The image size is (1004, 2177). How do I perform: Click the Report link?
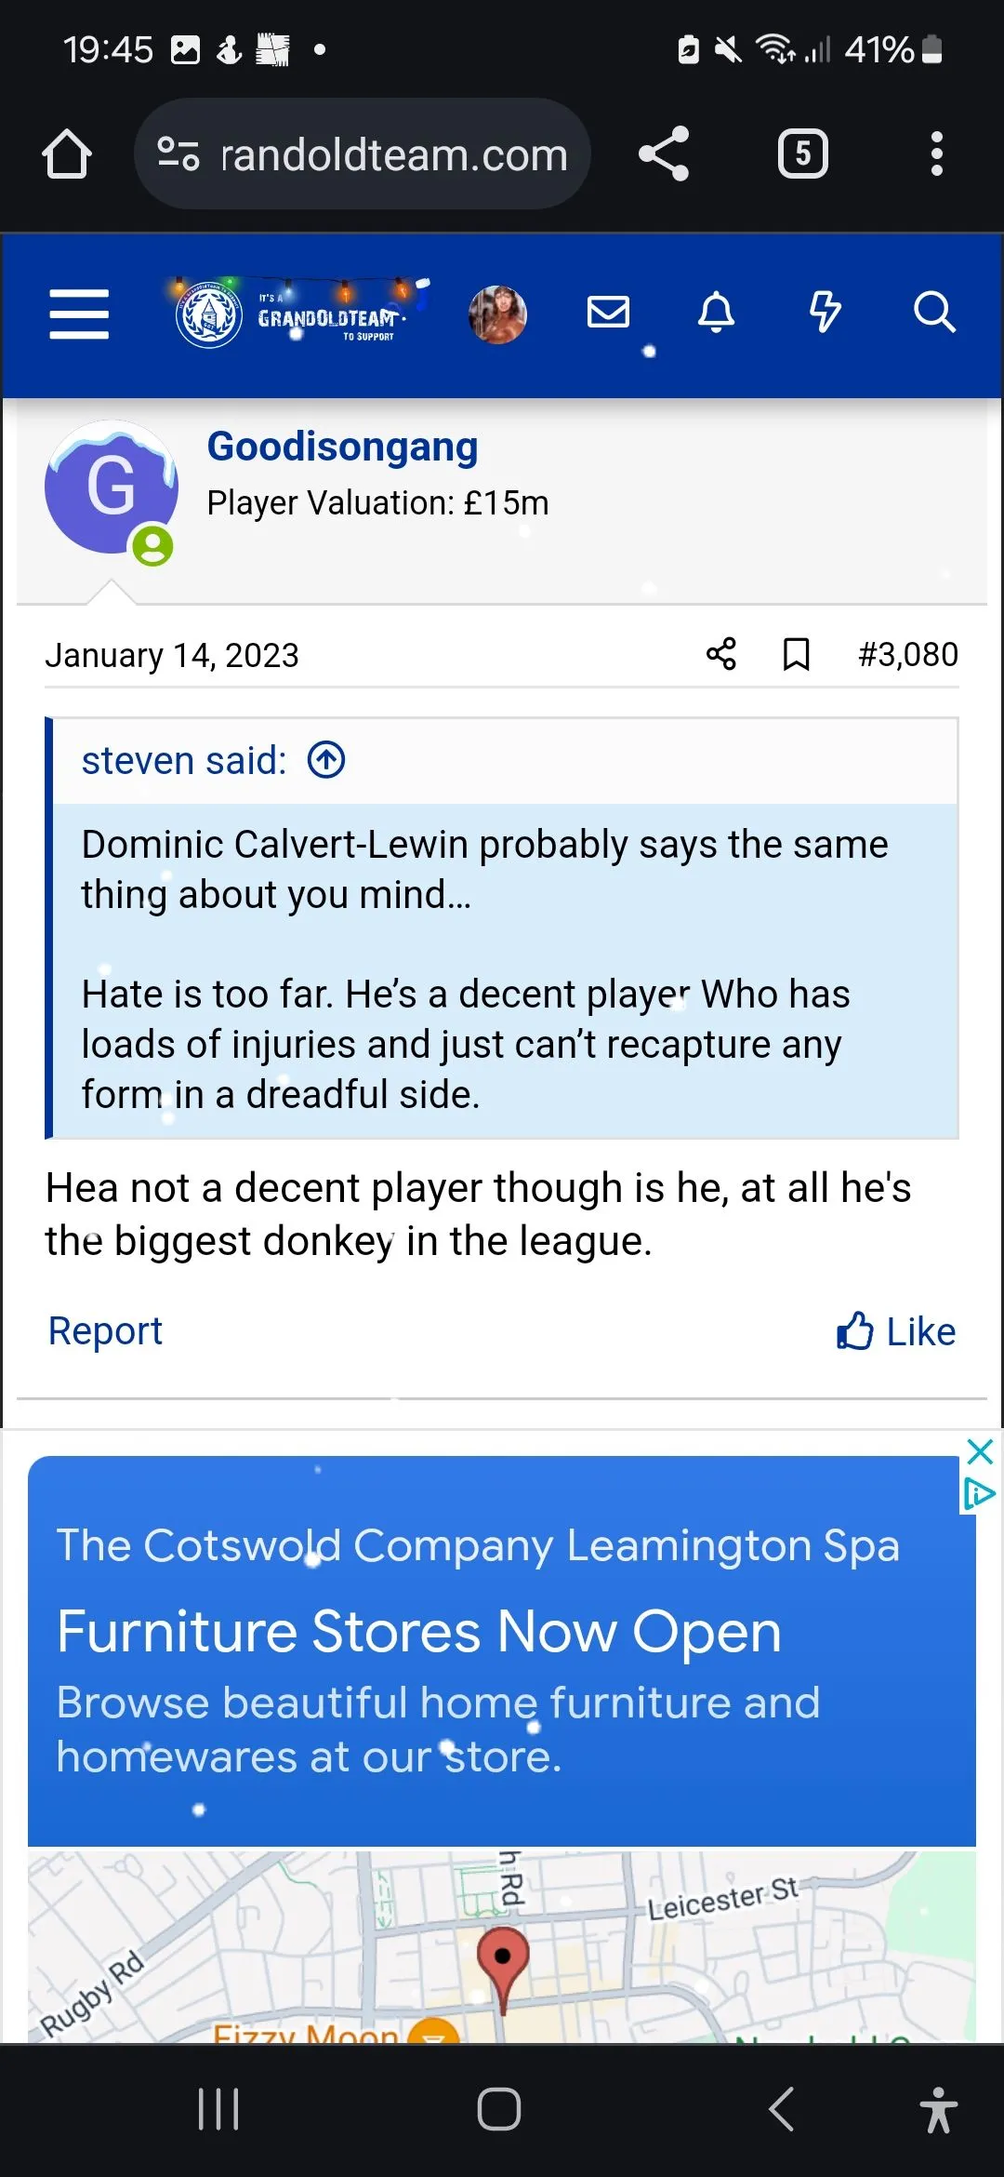click(105, 1331)
